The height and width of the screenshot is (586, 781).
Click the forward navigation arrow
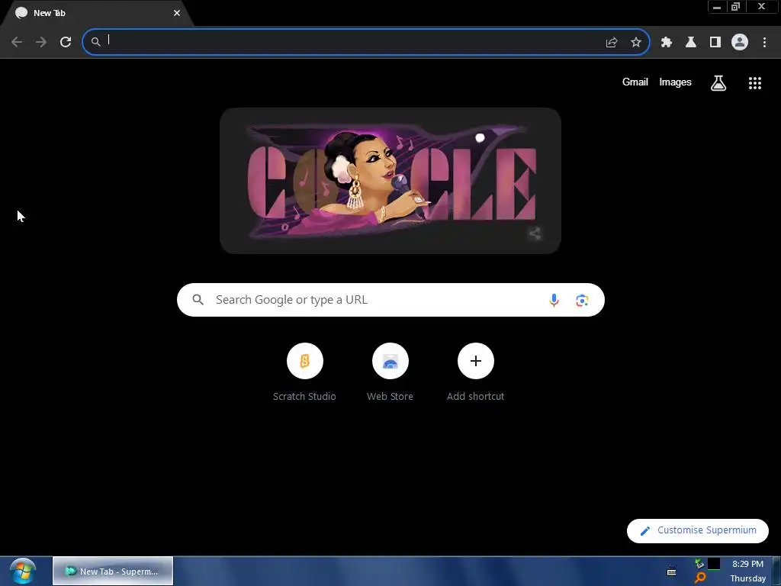click(x=41, y=42)
